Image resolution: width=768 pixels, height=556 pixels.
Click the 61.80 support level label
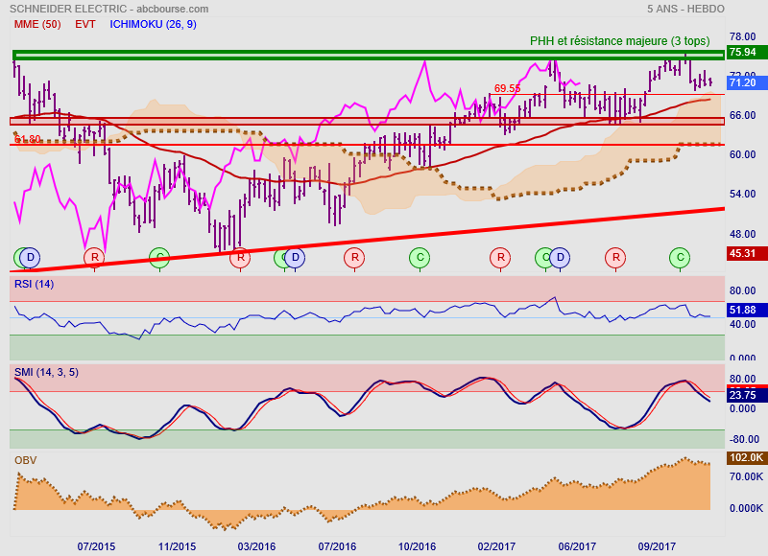28,139
